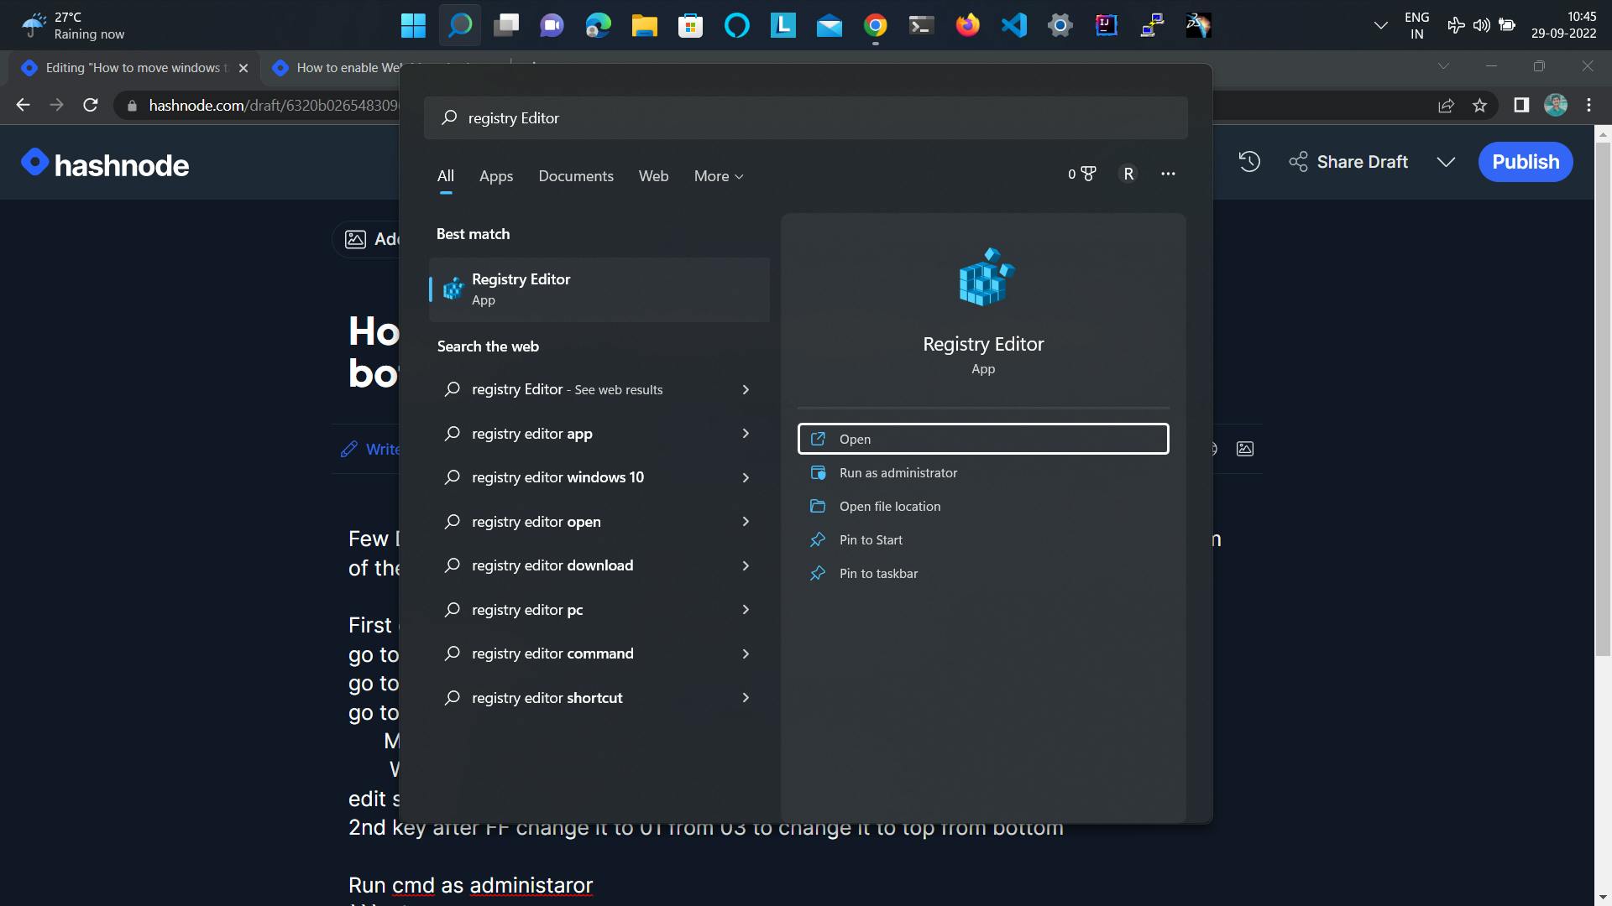1612x906 pixels.
Task: Expand the registry editor app search result
Action: tap(746, 434)
